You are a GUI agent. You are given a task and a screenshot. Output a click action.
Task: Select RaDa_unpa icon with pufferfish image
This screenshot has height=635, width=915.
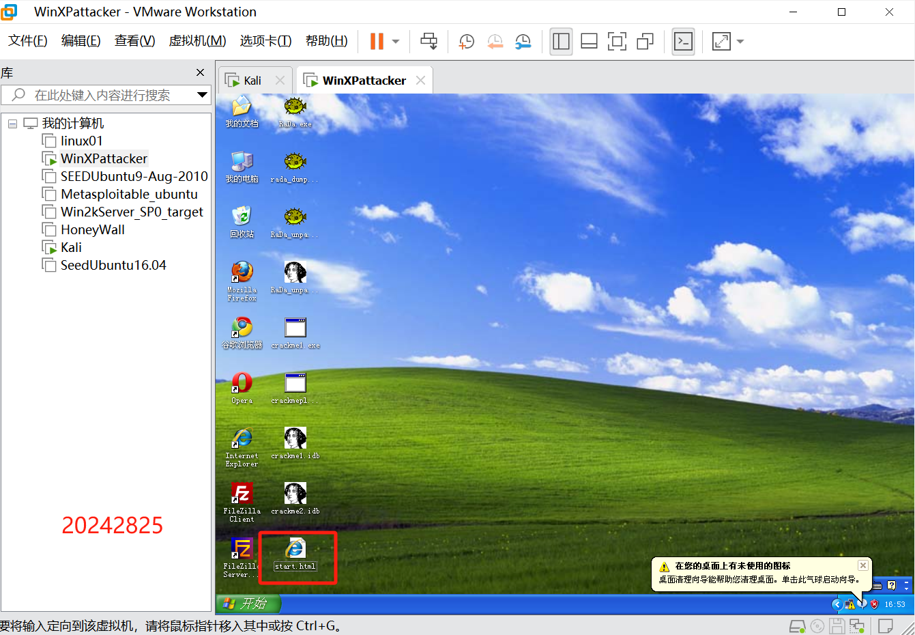tap(295, 223)
